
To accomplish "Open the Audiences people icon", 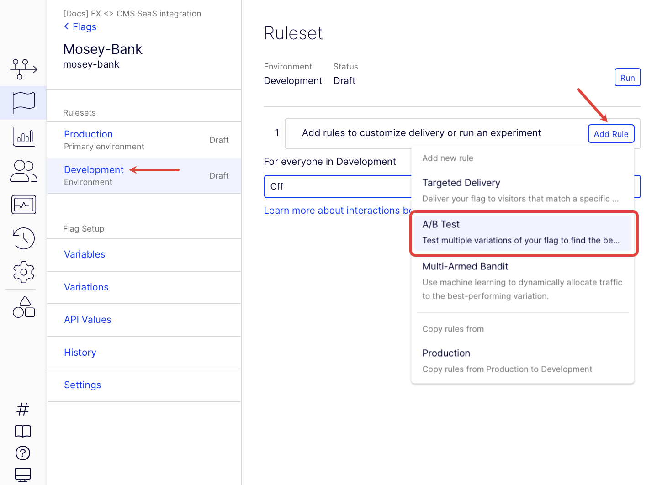I will tap(23, 171).
